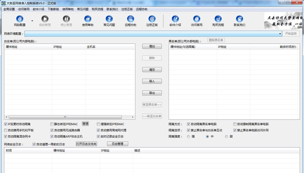Click the 启动管理 play icon
304x173 pixels.
click(45, 19)
